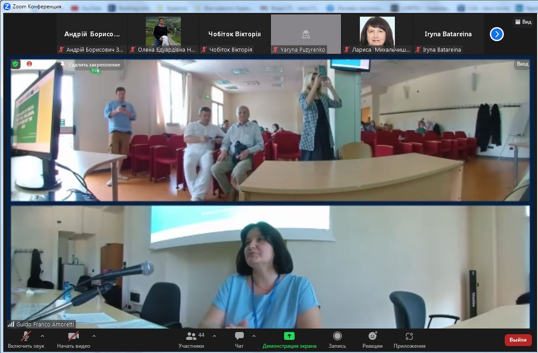538x353 pixels.
Task: Turn on camera with Начать видео
Action: point(73,336)
